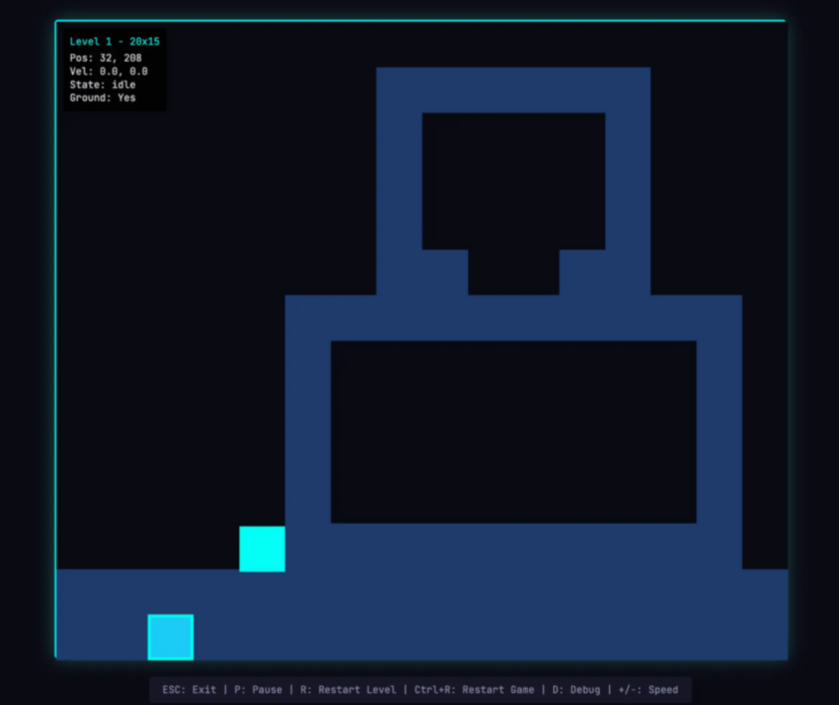The image size is (839, 705).
Task: Click the Level 1 - 20x15 title text
Action: coord(114,41)
